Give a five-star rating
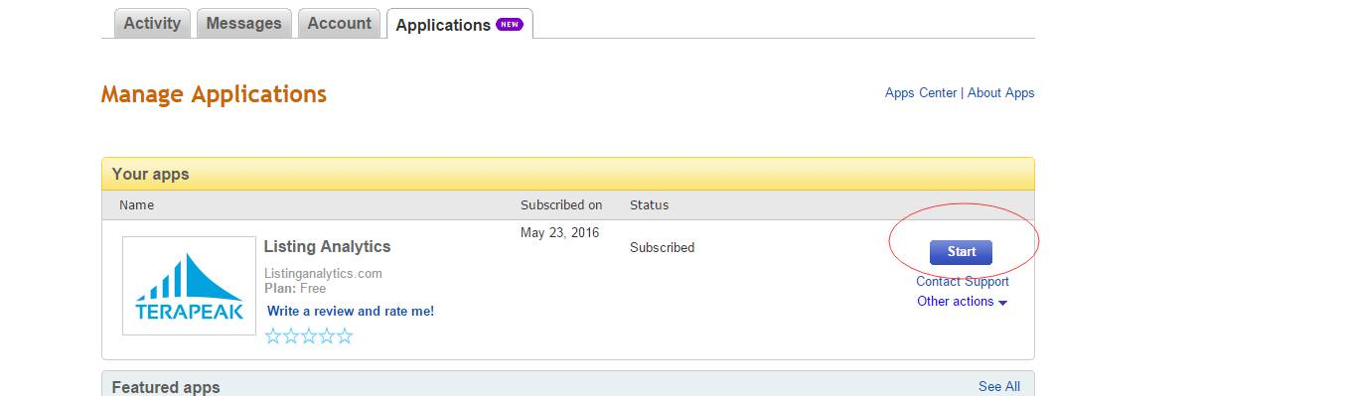 [x=345, y=336]
